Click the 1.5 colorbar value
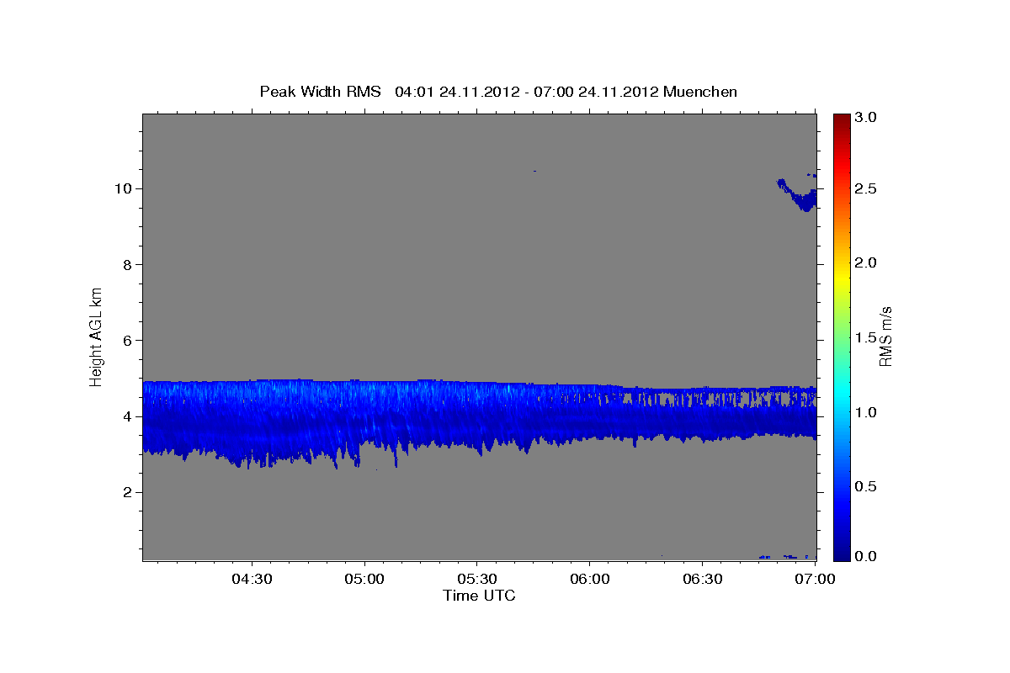The width and height of the screenshot is (1010, 673). pyautogui.click(x=866, y=337)
